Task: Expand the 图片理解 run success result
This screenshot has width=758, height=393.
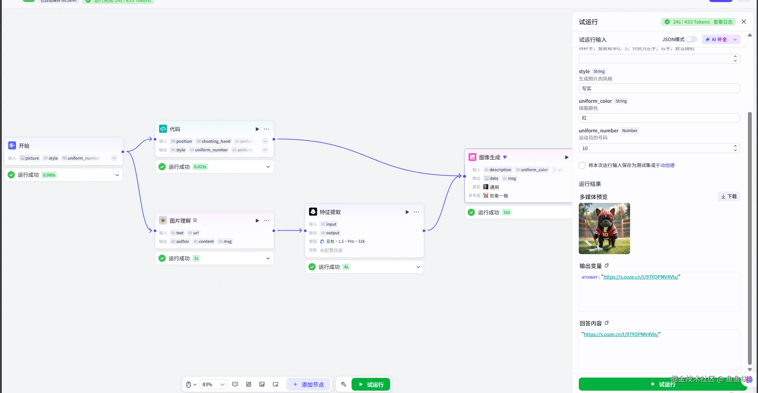Action: coord(268,258)
